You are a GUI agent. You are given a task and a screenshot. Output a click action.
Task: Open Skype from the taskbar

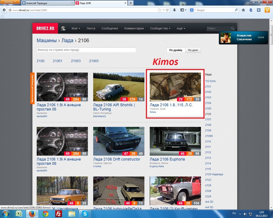pyautogui.click(x=85, y=214)
